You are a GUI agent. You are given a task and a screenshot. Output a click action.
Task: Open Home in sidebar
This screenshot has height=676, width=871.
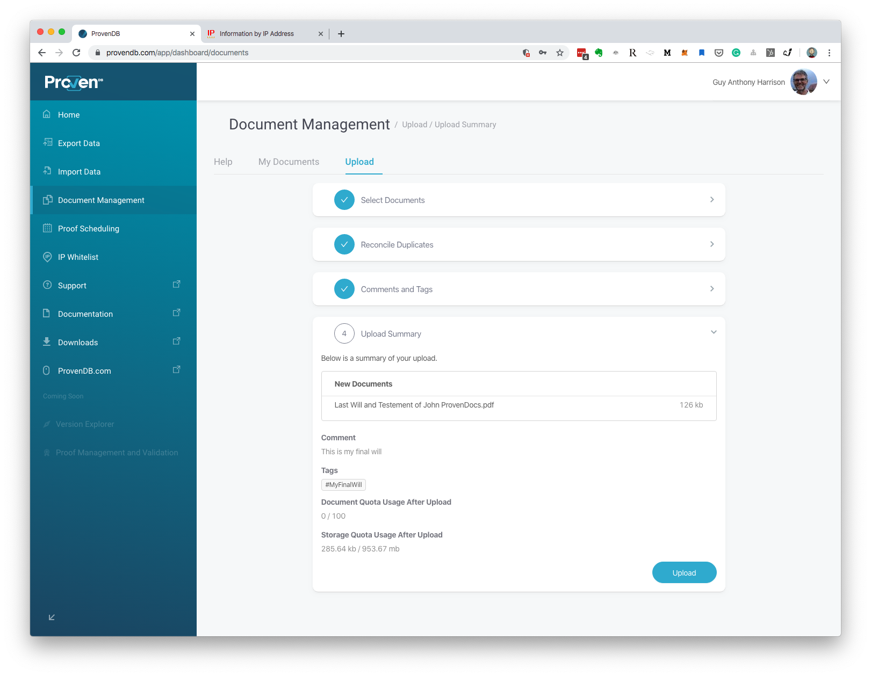(113, 115)
